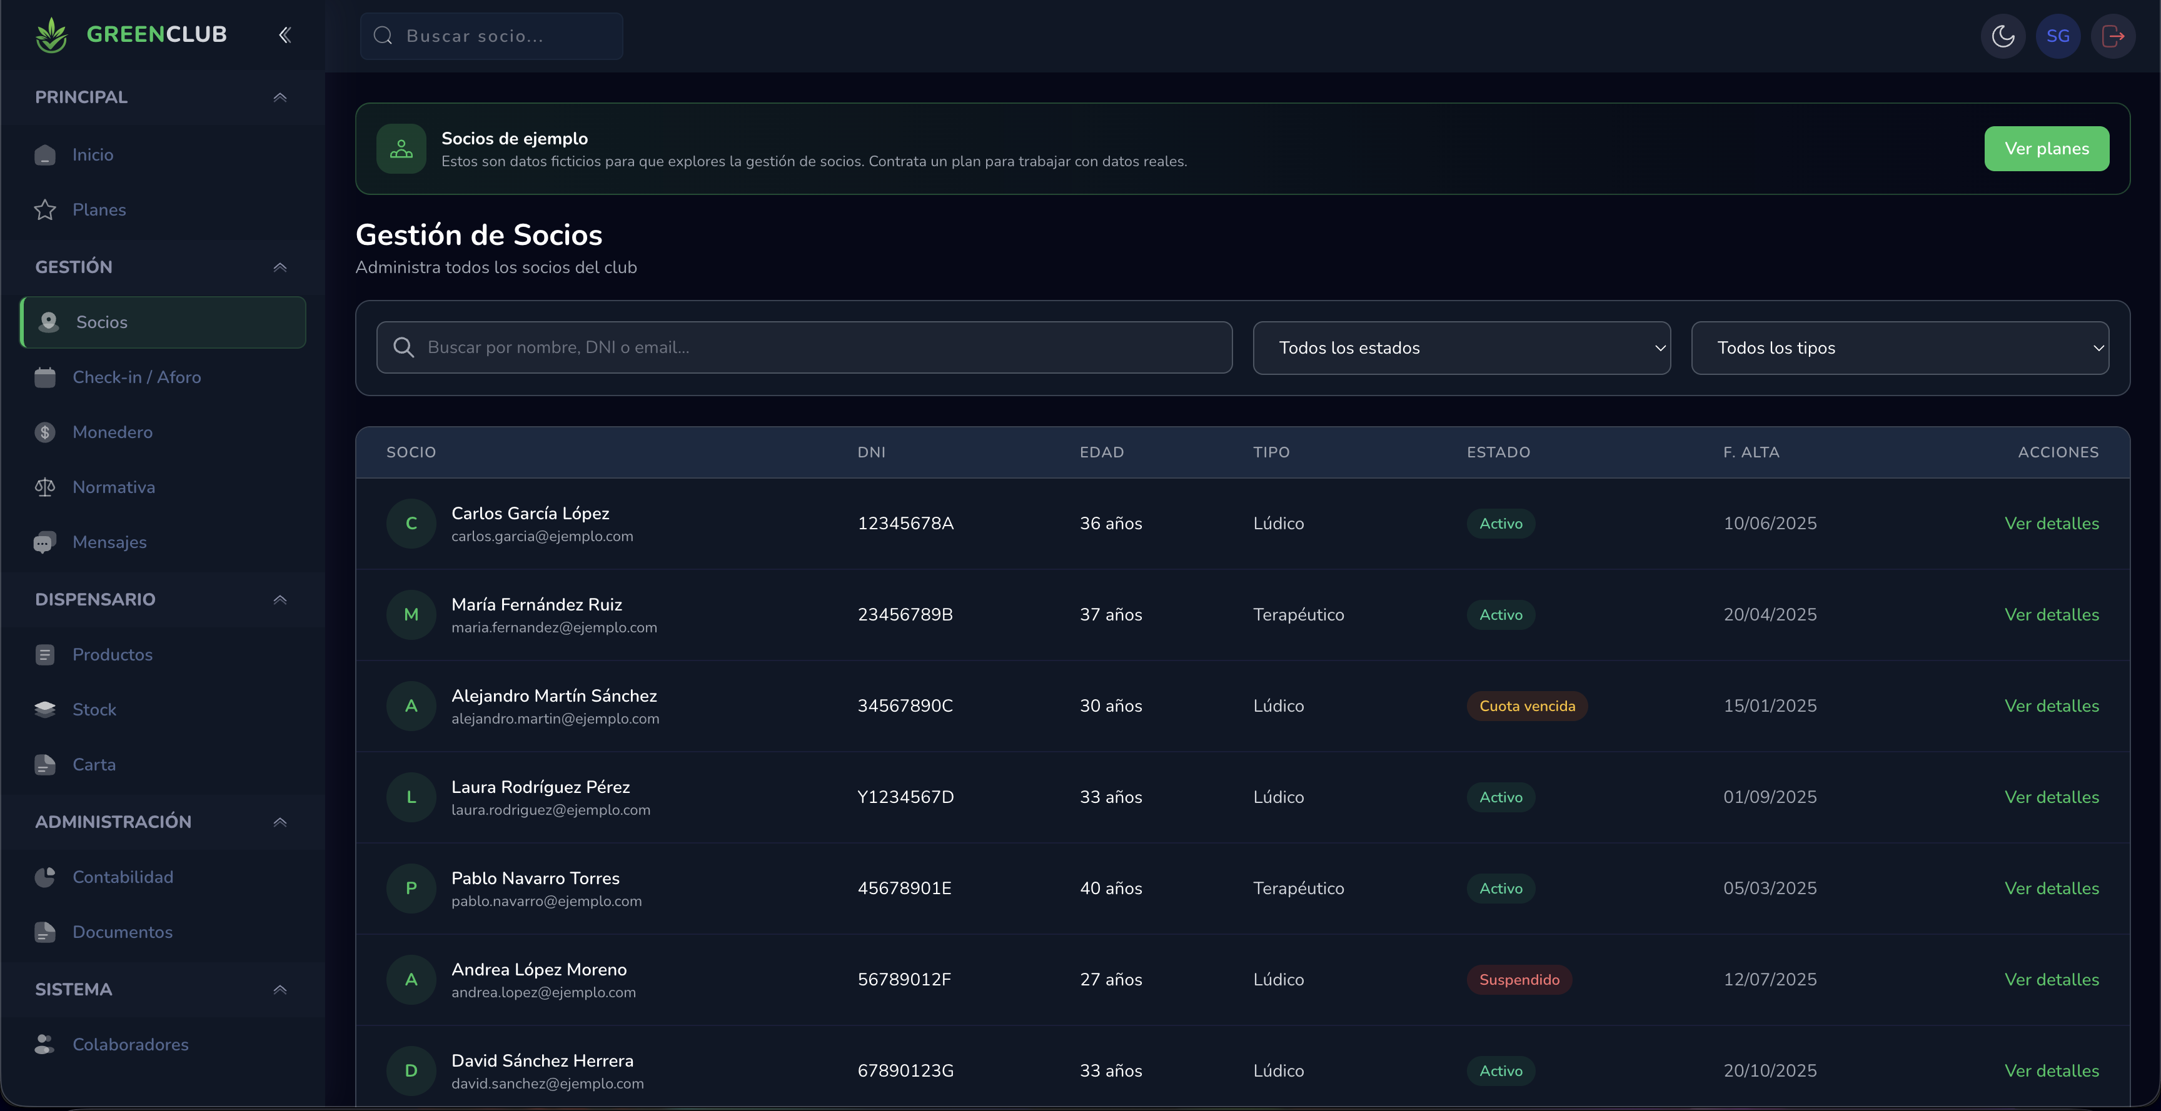Click the GreenClub leaf logo
The width and height of the screenshot is (2161, 1111).
pos(52,34)
